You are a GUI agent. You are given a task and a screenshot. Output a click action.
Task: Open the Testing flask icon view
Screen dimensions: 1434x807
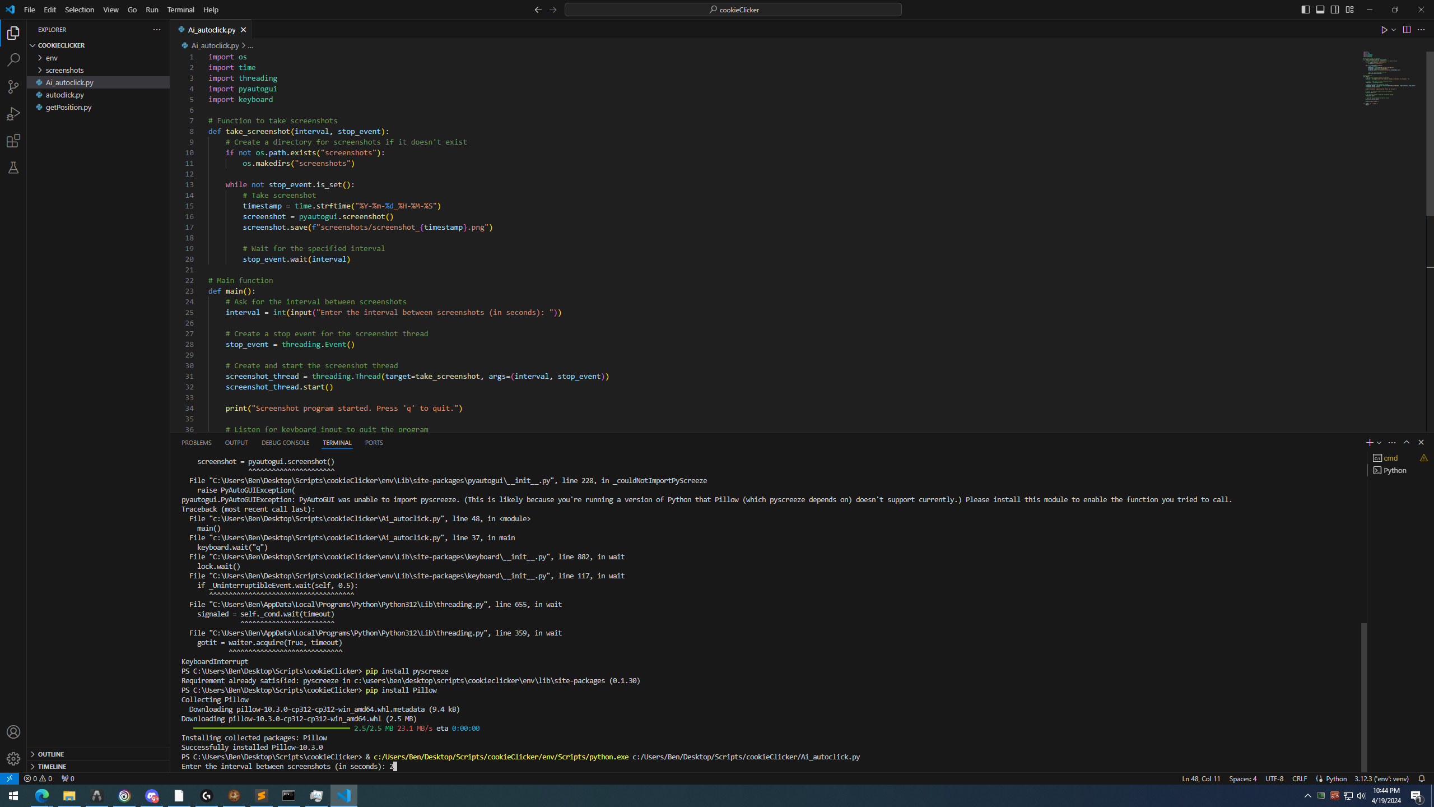click(x=13, y=168)
